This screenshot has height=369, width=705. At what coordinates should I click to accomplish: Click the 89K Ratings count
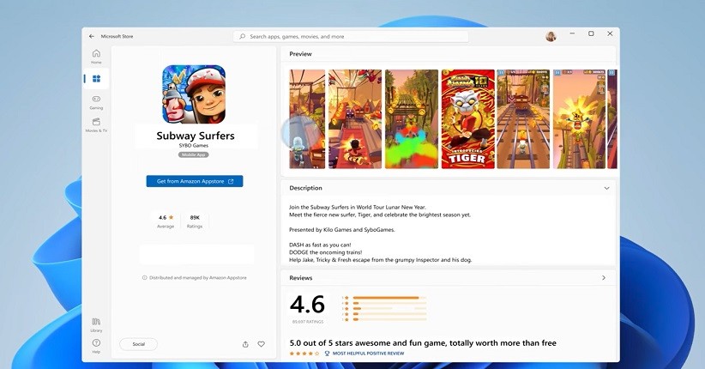pyautogui.click(x=195, y=221)
